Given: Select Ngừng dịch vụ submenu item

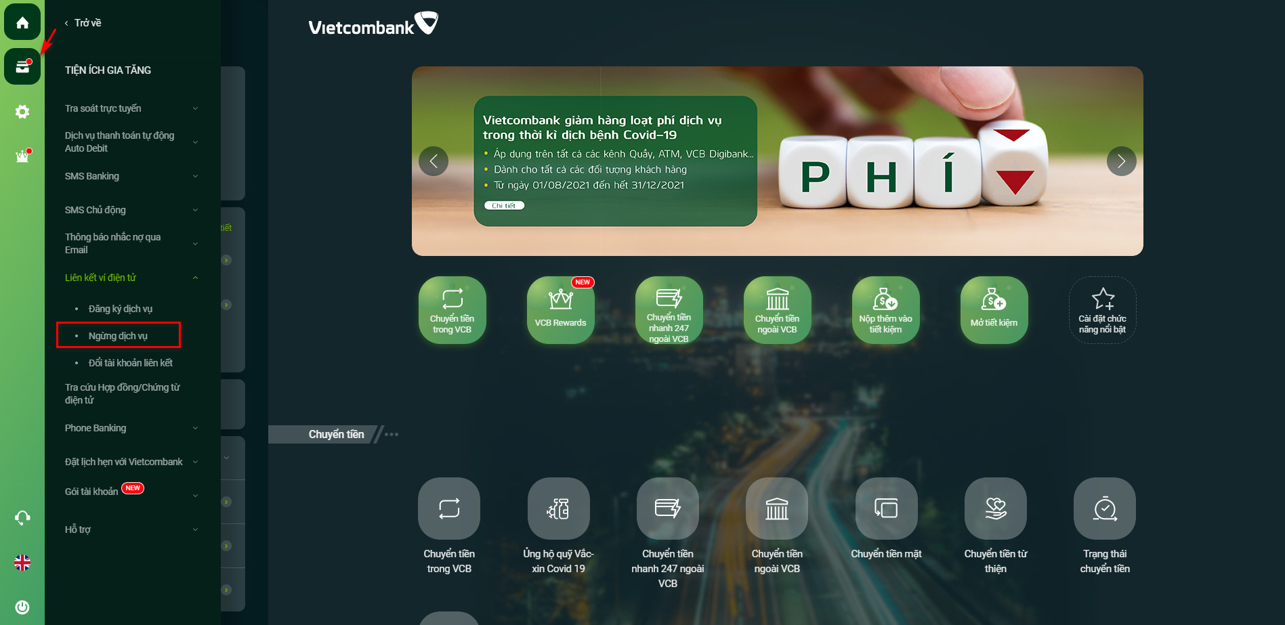Looking at the screenshot, I should tap(118, 336).
